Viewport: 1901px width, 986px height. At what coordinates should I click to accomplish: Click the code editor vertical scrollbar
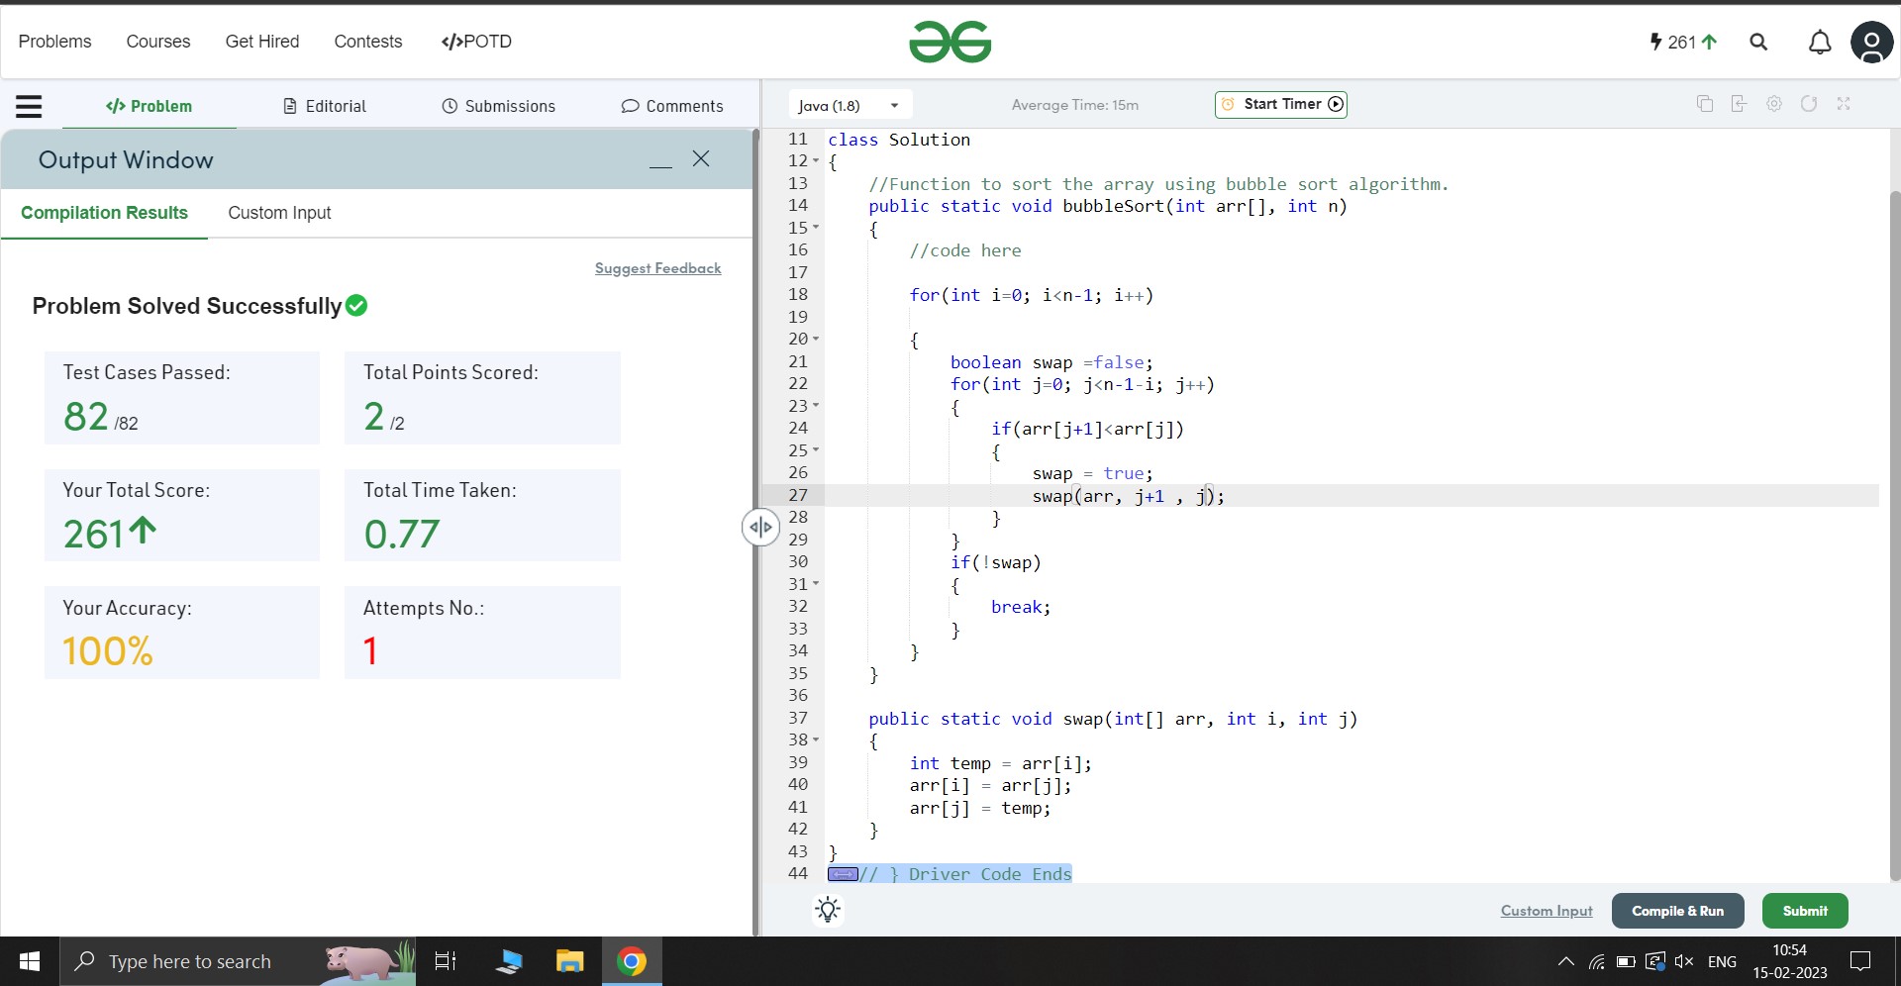point(1894,535)
